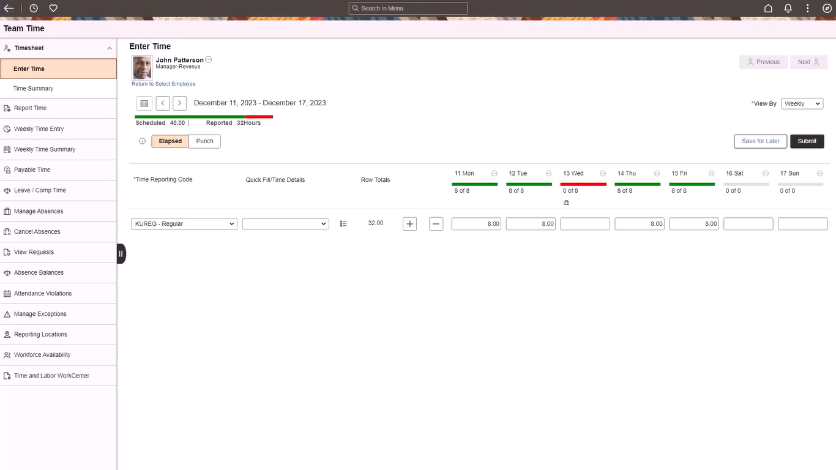The image size is (836, 470).
Task: Switch to Elapsed time entry mode
Action: (x=170, y=141)
